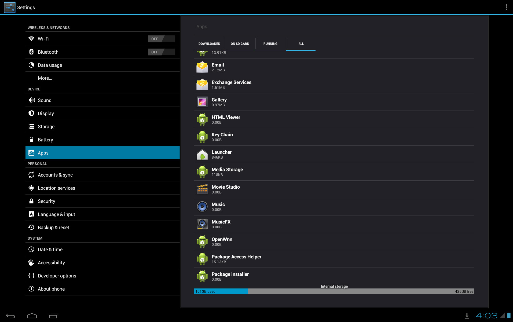This screenshot has height=322, width=513.
Task: Open the Key Chain app entry
Action: pyautogui.click(x=334, y=137)
